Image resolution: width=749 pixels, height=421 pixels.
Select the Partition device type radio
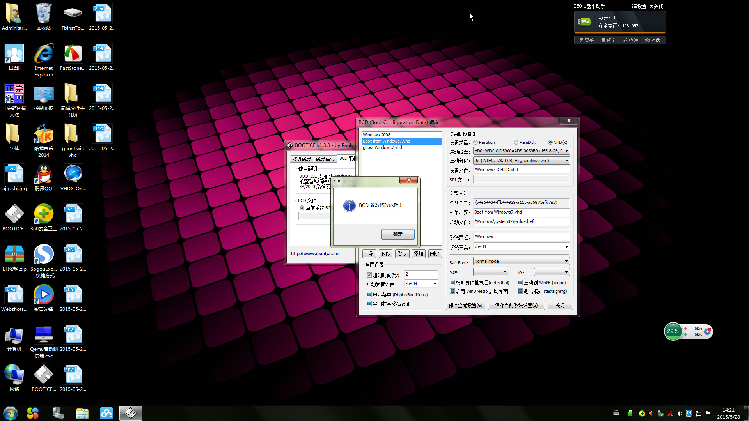coord(476,142)
